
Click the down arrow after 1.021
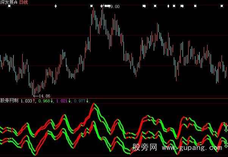click(x=69, y=100)
